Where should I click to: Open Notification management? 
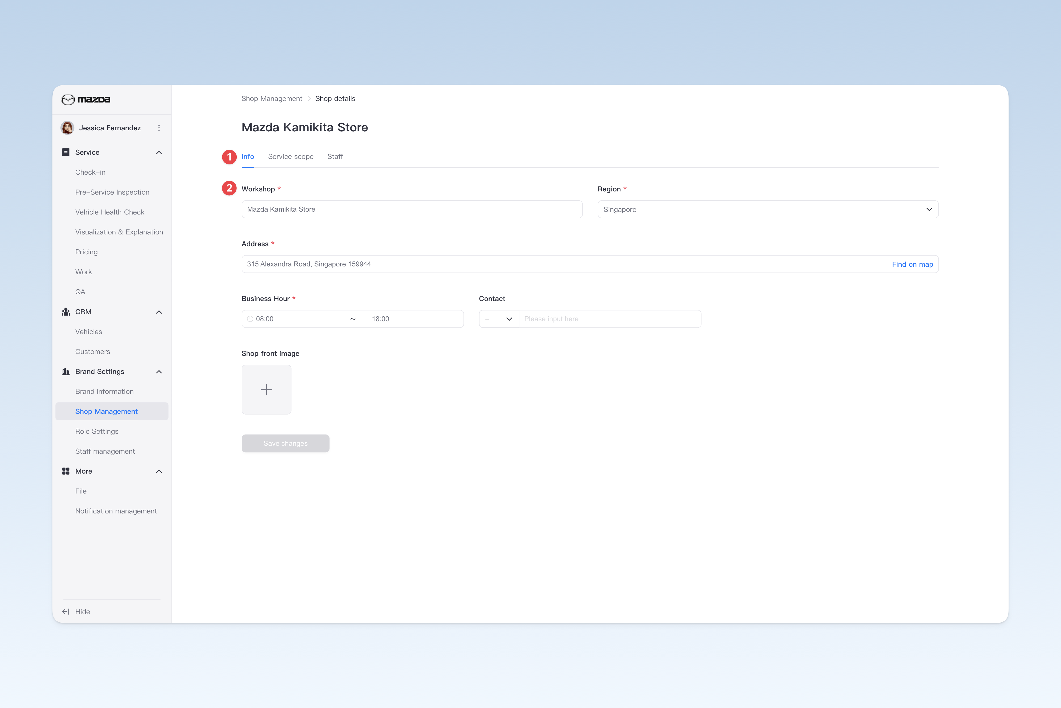pos(116,511)
